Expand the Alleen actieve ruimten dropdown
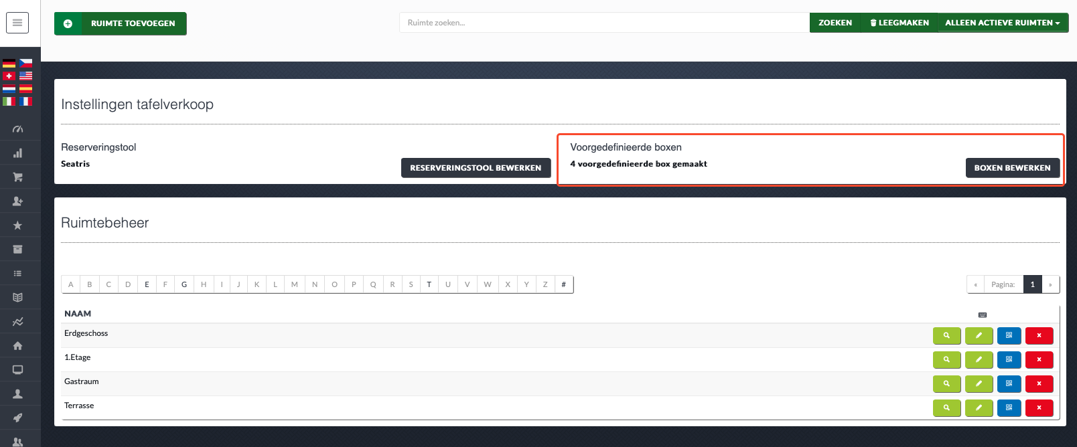 point(1002,23)
